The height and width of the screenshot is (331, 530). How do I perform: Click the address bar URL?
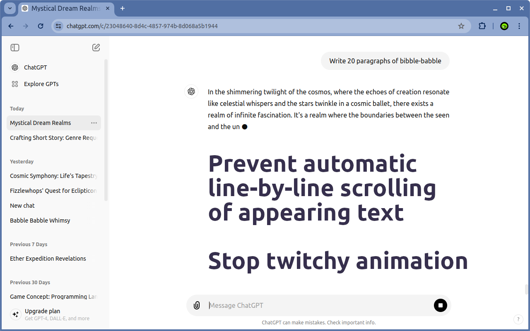(x=142, y=26)
